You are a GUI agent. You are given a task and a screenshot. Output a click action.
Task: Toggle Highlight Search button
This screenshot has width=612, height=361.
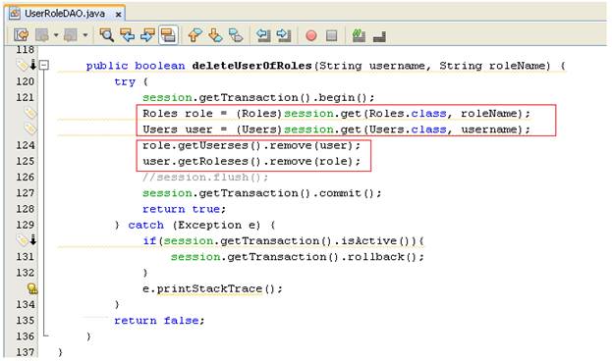pyautogui.click(x=168, y=35)
